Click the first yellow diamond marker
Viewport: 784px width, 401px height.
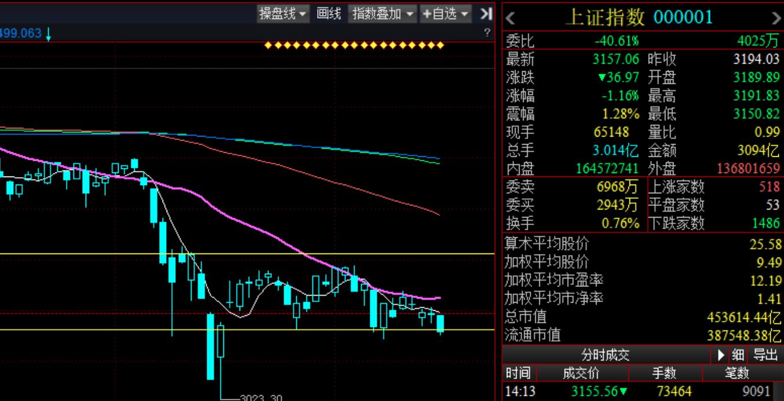pyautogui.click(x=268, y=45)
